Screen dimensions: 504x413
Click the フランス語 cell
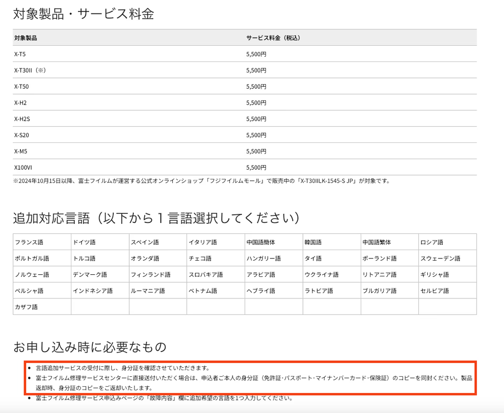click(x=42, y=242)
